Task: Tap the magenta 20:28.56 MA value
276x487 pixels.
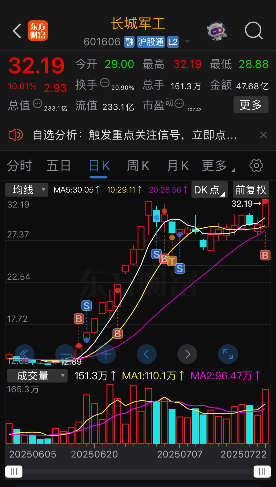Action: (x=168, y=190)
